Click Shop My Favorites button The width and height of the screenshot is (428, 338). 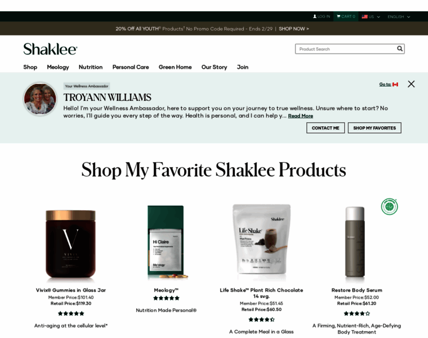coord(374,128)
